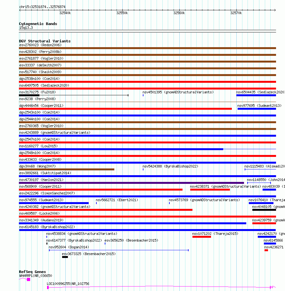Open dgv2548n100 (Coe2014) label
This screenshot has width=285, height=291.
(x=39, y=153)
